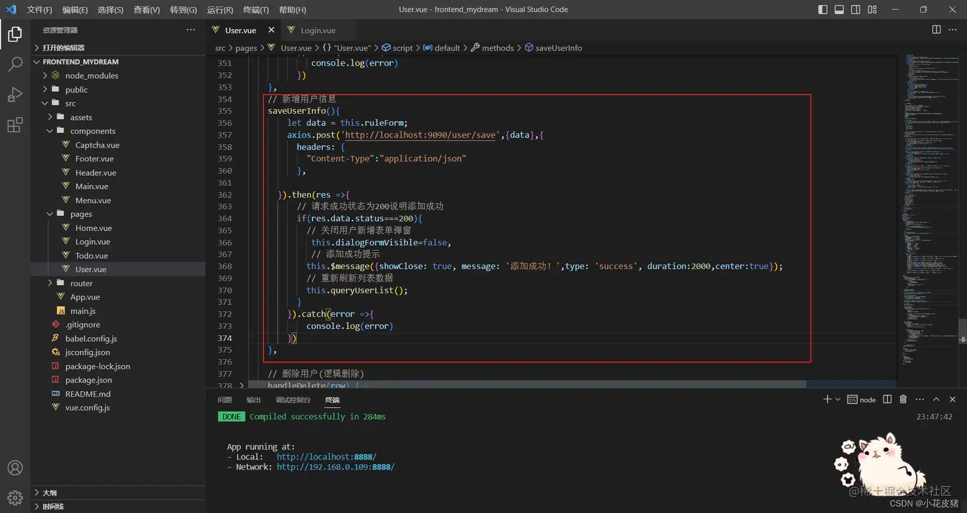Screen dimensions: 967x513
Task: Open the Manage gear icon
Action: pyautogui.click(x=16, y=497)
